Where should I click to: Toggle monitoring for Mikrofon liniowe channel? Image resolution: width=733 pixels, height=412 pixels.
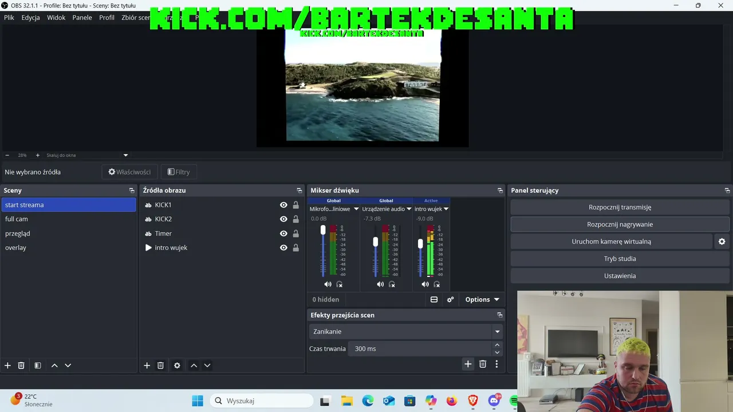[340, 284]
